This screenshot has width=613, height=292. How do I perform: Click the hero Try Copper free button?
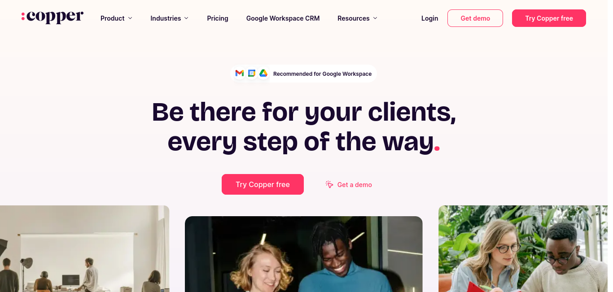[263, 184]
